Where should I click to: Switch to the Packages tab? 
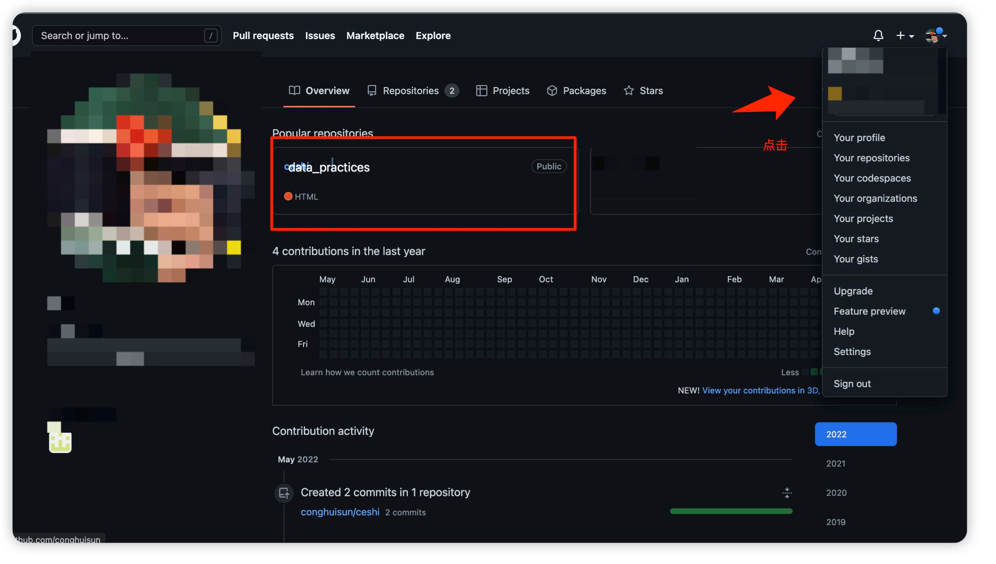(576, 91)
